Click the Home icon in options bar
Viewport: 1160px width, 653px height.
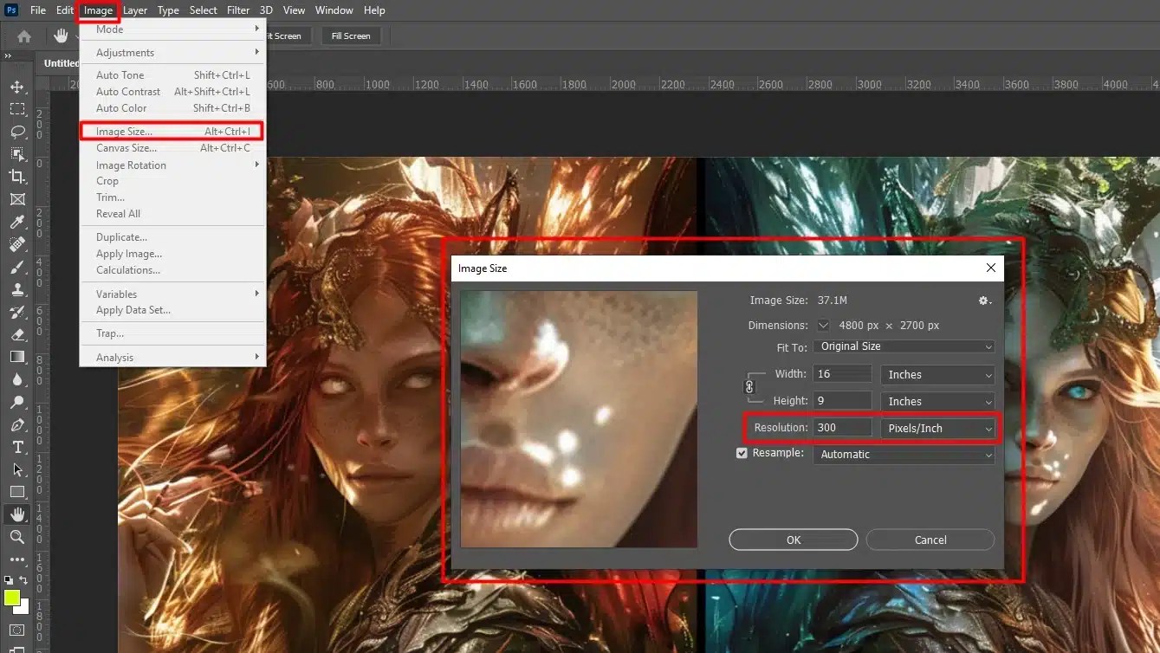click(x=24, y=36)
